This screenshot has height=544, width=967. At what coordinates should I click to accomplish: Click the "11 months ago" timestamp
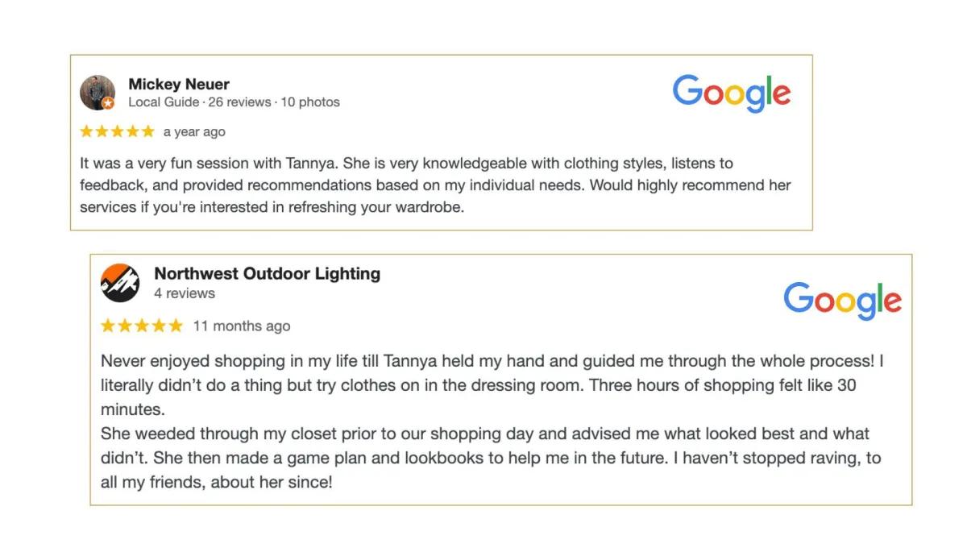(x=242, y=326)
